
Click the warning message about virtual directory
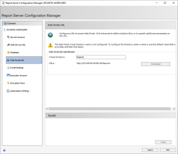point(115,45)
